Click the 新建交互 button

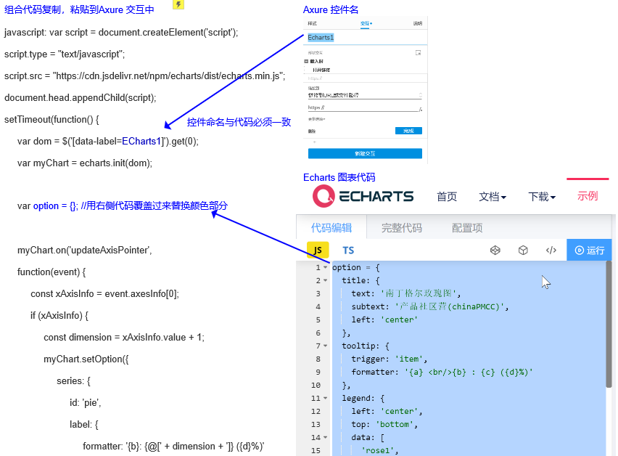click(x=365, y=154)
